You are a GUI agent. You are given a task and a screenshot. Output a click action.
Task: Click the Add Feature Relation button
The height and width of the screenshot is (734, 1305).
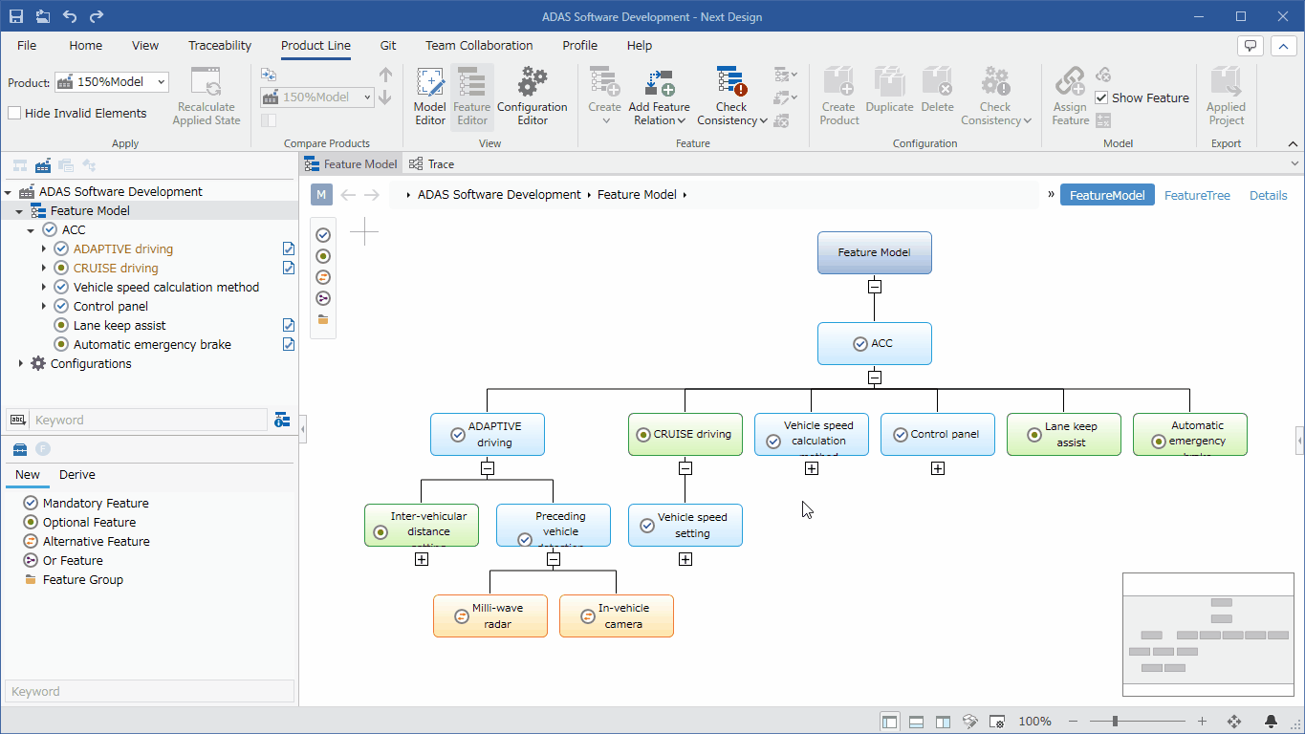pos(659,97)
